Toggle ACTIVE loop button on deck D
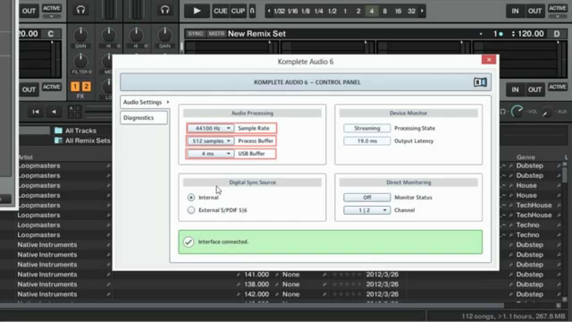 point(558,87)
